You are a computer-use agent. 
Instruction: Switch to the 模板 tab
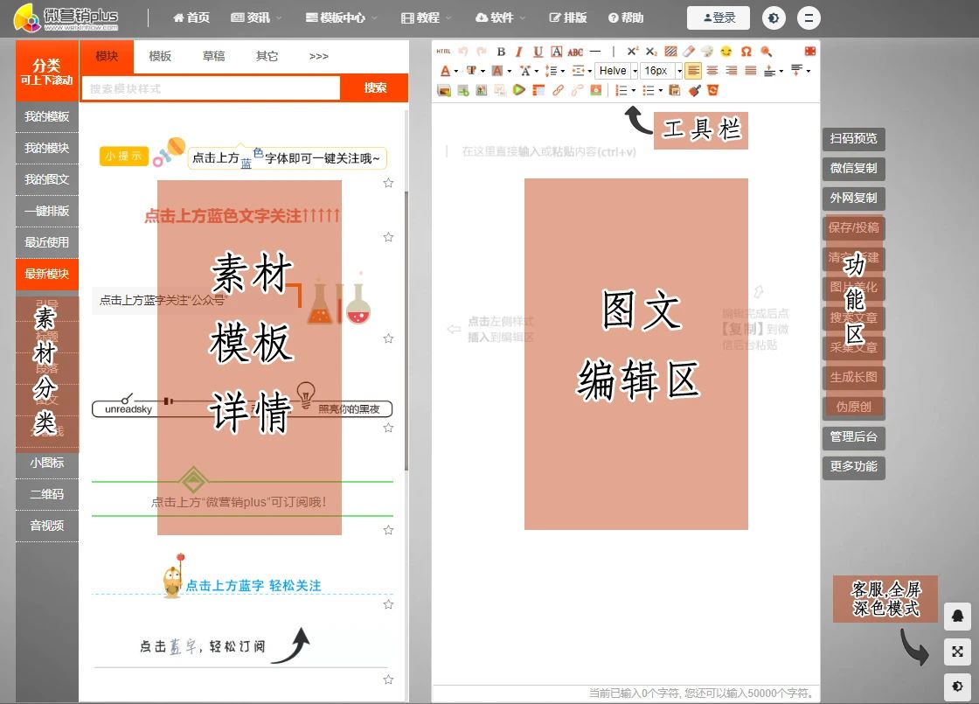click(160, 56)
